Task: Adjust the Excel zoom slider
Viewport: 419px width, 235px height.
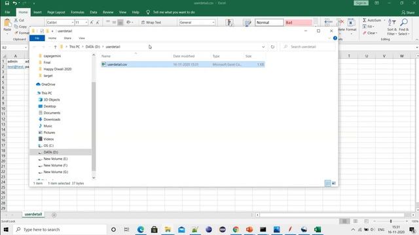Action: point(391,221)
